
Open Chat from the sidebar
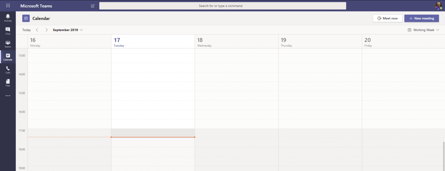8,31
